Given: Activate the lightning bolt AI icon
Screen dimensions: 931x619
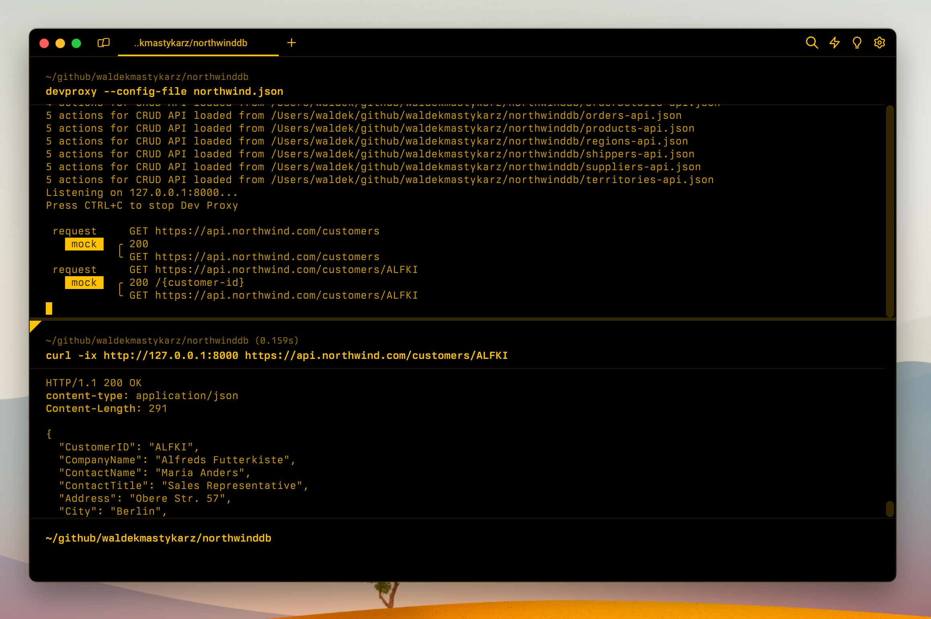Looking at the screenshot, I should [x=835, y=42].
